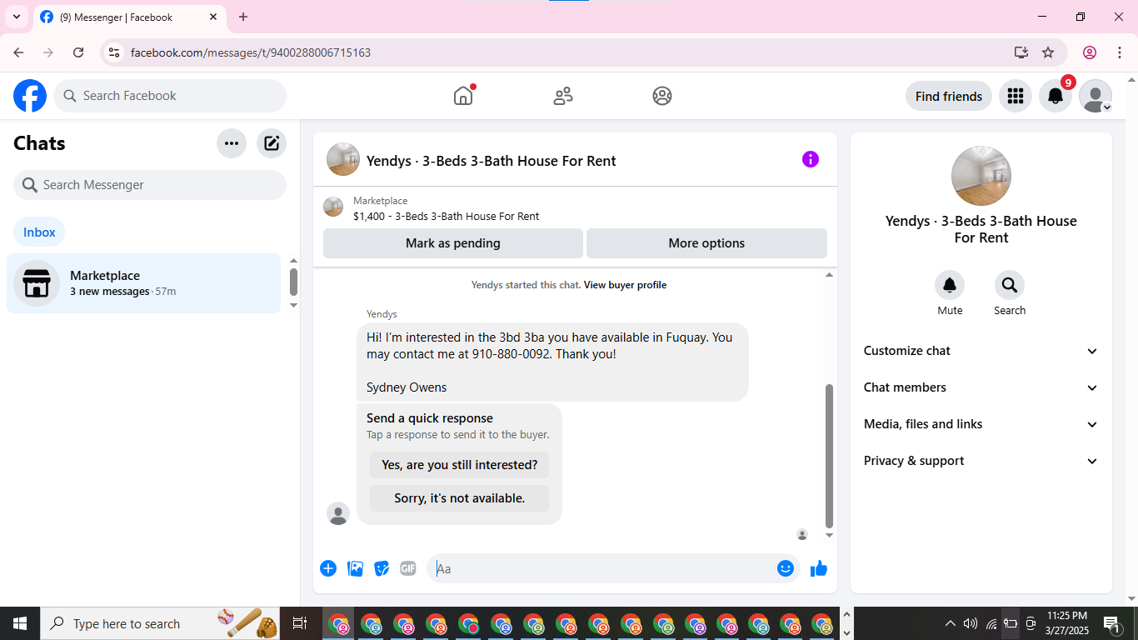Open conversation information purple icon
Image resolution: width=1138 pixels, height=640 pixels.
(x=811, y=159)
